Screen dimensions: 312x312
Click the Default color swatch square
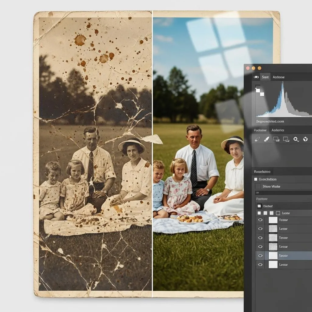tap(259, 206)
